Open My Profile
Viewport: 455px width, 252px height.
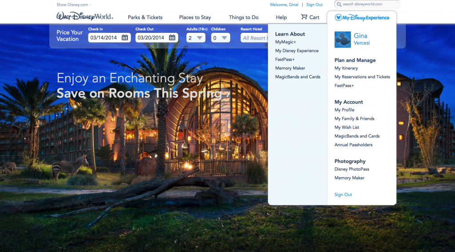(344, 110)
